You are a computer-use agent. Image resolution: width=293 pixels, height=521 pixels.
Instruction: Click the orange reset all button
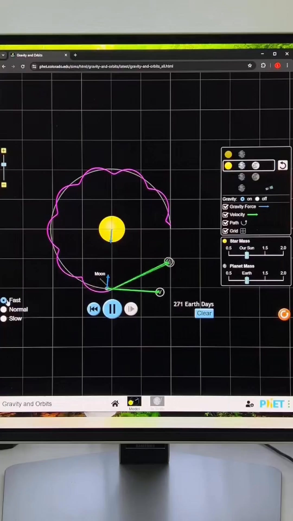coord(284,314)
